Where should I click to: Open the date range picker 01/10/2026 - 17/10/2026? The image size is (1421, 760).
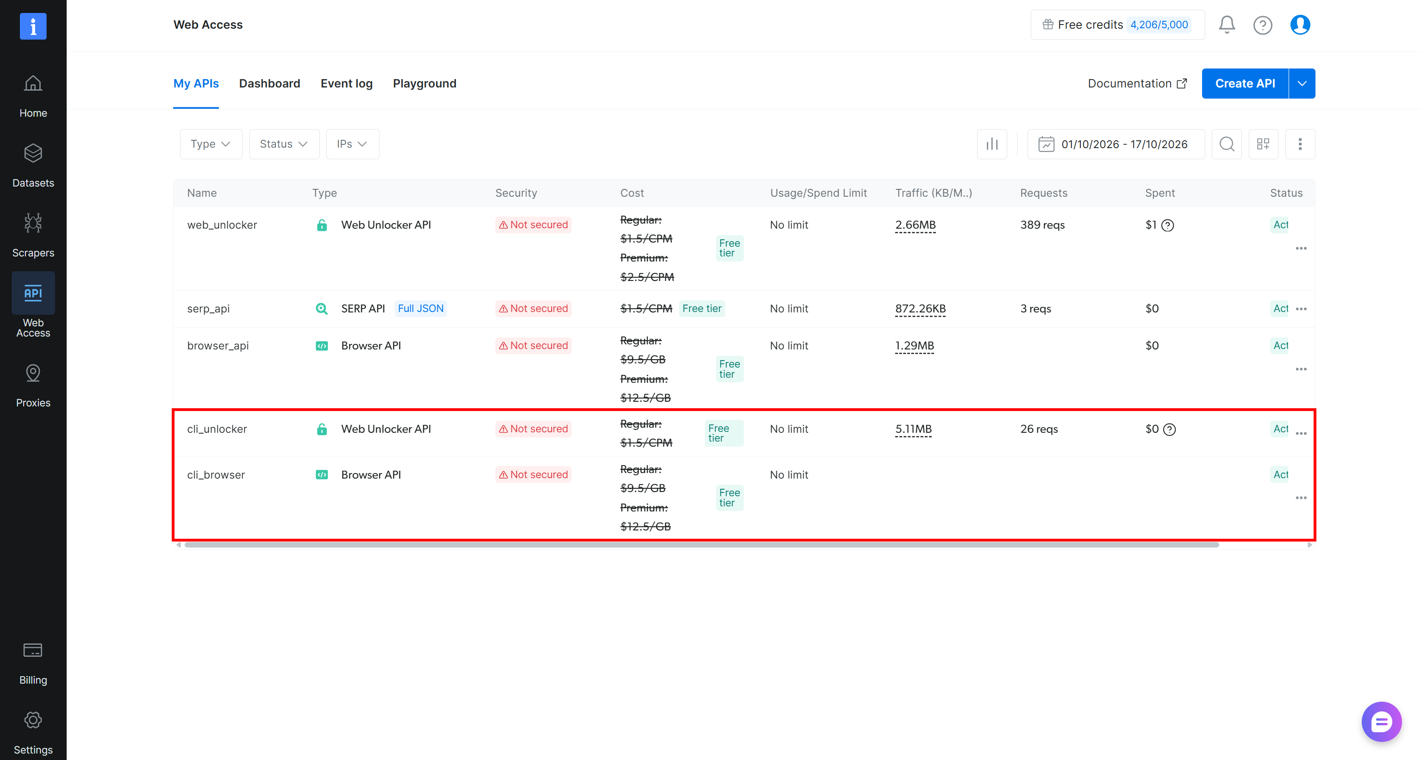click(x=1116, y=144)
